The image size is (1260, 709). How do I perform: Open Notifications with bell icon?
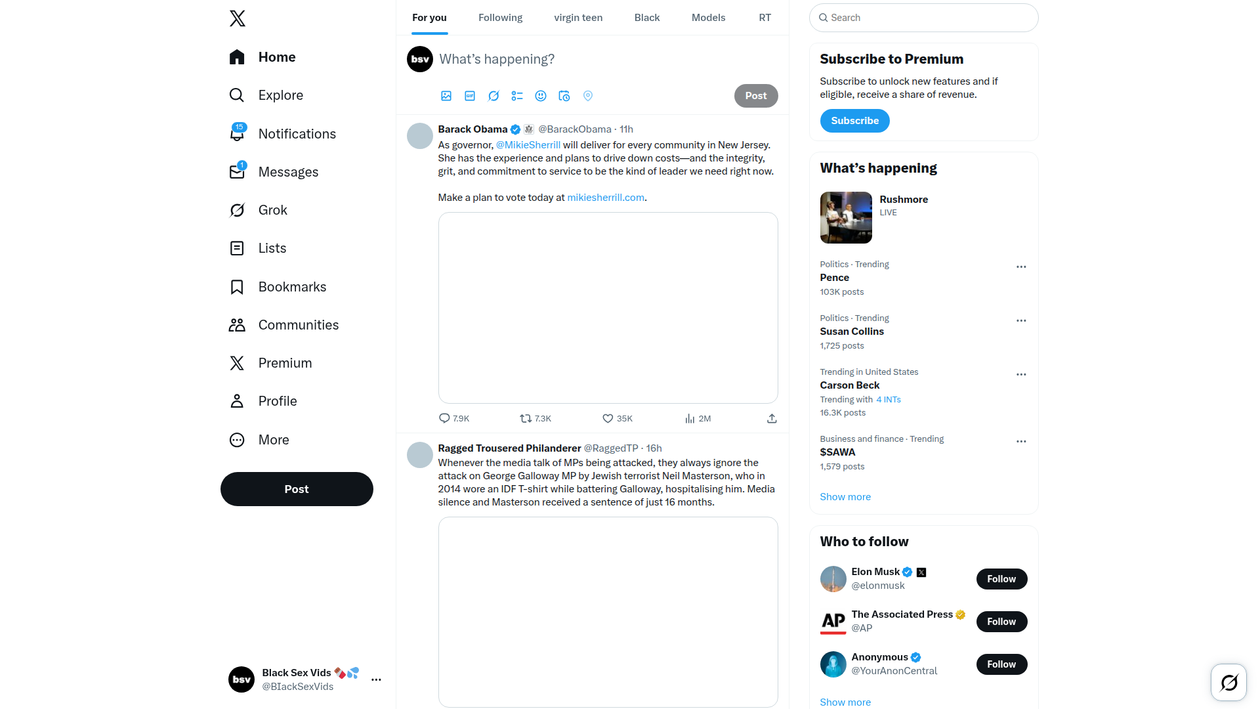pos(237,134)
